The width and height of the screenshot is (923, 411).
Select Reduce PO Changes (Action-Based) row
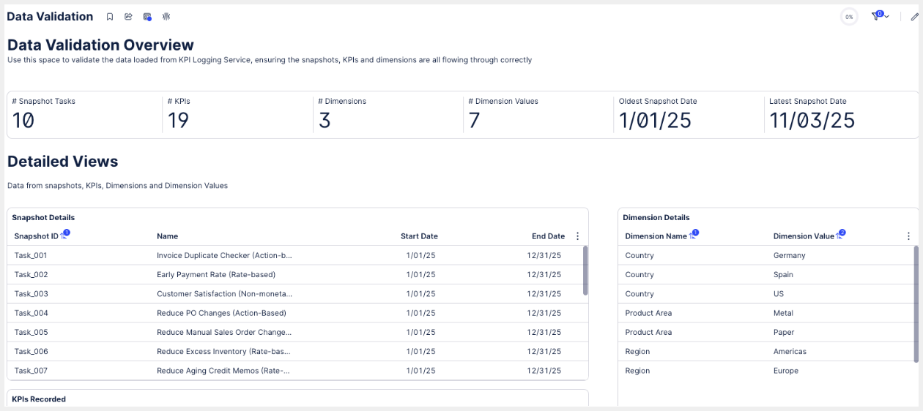[221, 313]
